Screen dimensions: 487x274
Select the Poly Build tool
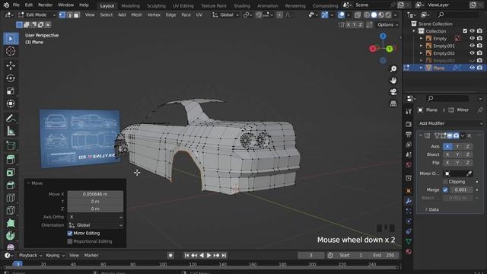click(x=11, y=223)
